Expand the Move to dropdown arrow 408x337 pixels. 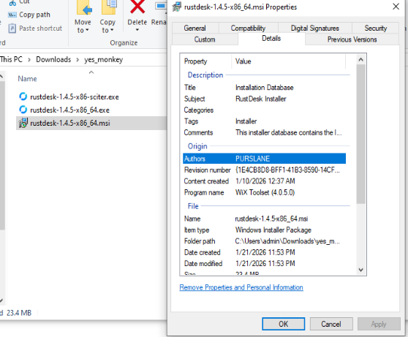(x=87, y=30)
